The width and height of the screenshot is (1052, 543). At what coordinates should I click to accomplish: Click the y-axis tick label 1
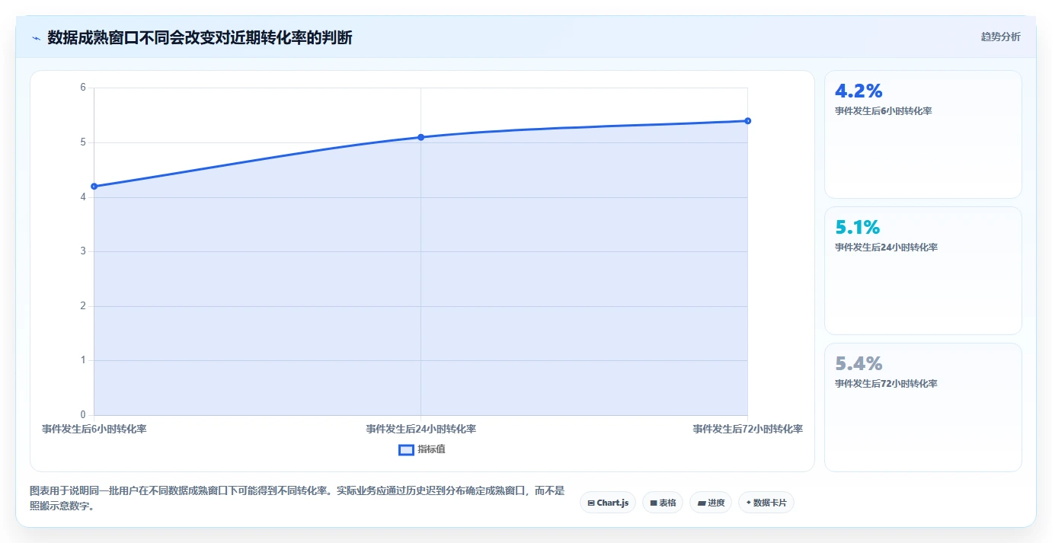[83, 360]
